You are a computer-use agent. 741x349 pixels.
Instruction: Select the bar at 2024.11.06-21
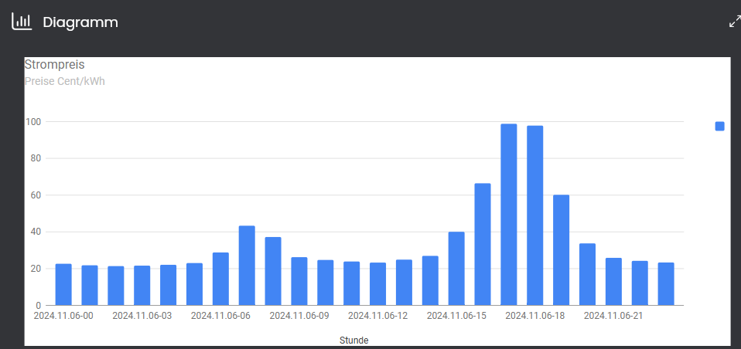coord(613,282)
